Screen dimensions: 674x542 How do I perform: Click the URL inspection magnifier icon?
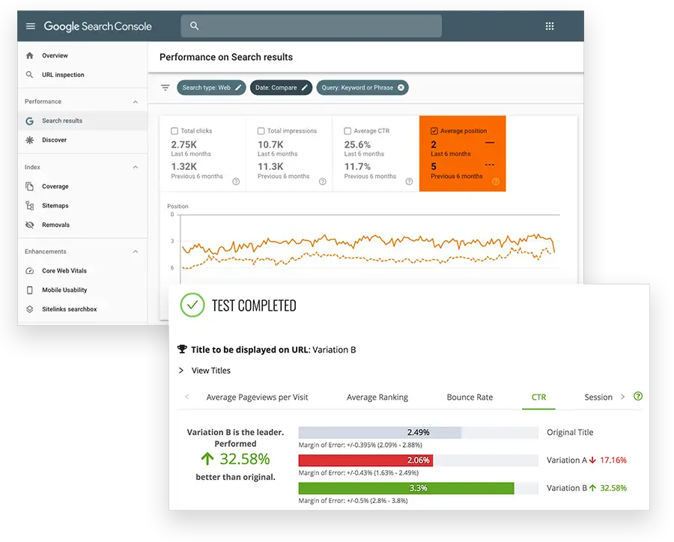(x=30, y=75)
